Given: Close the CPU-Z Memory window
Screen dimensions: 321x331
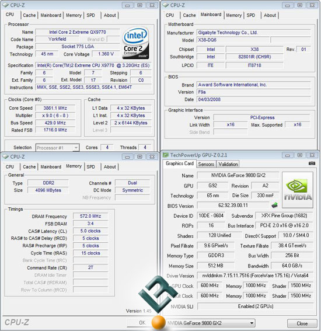Looking at the screenshot, I should 152,157.
